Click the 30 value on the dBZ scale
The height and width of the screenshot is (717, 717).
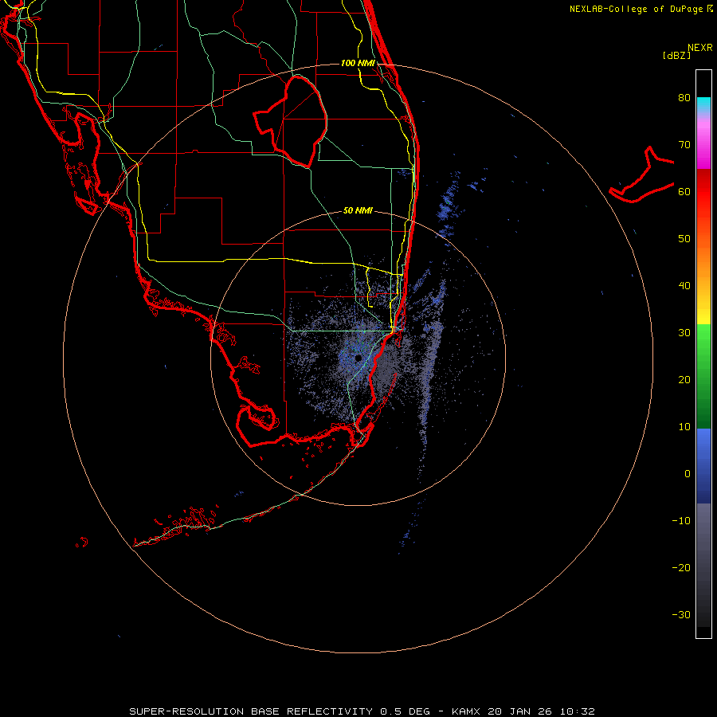(x=684, y=333)
